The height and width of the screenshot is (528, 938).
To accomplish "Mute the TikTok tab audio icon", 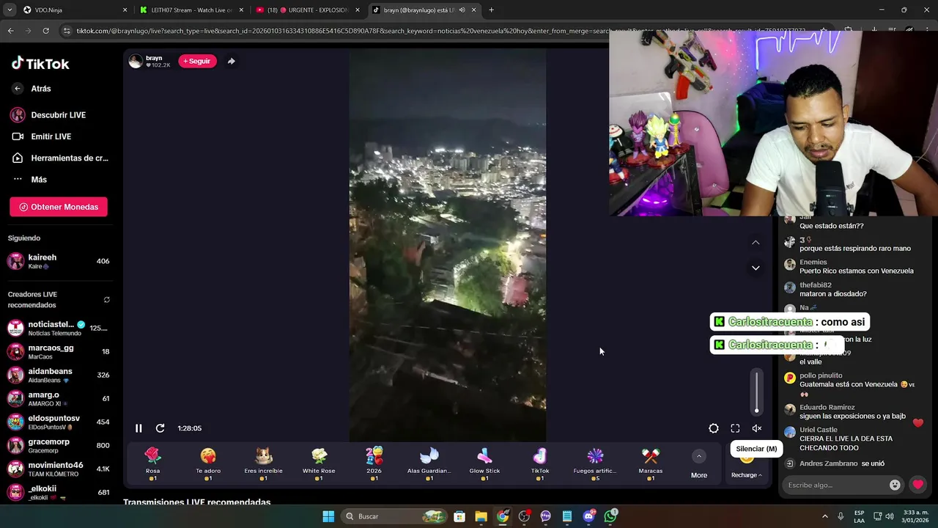I will 462,10.
